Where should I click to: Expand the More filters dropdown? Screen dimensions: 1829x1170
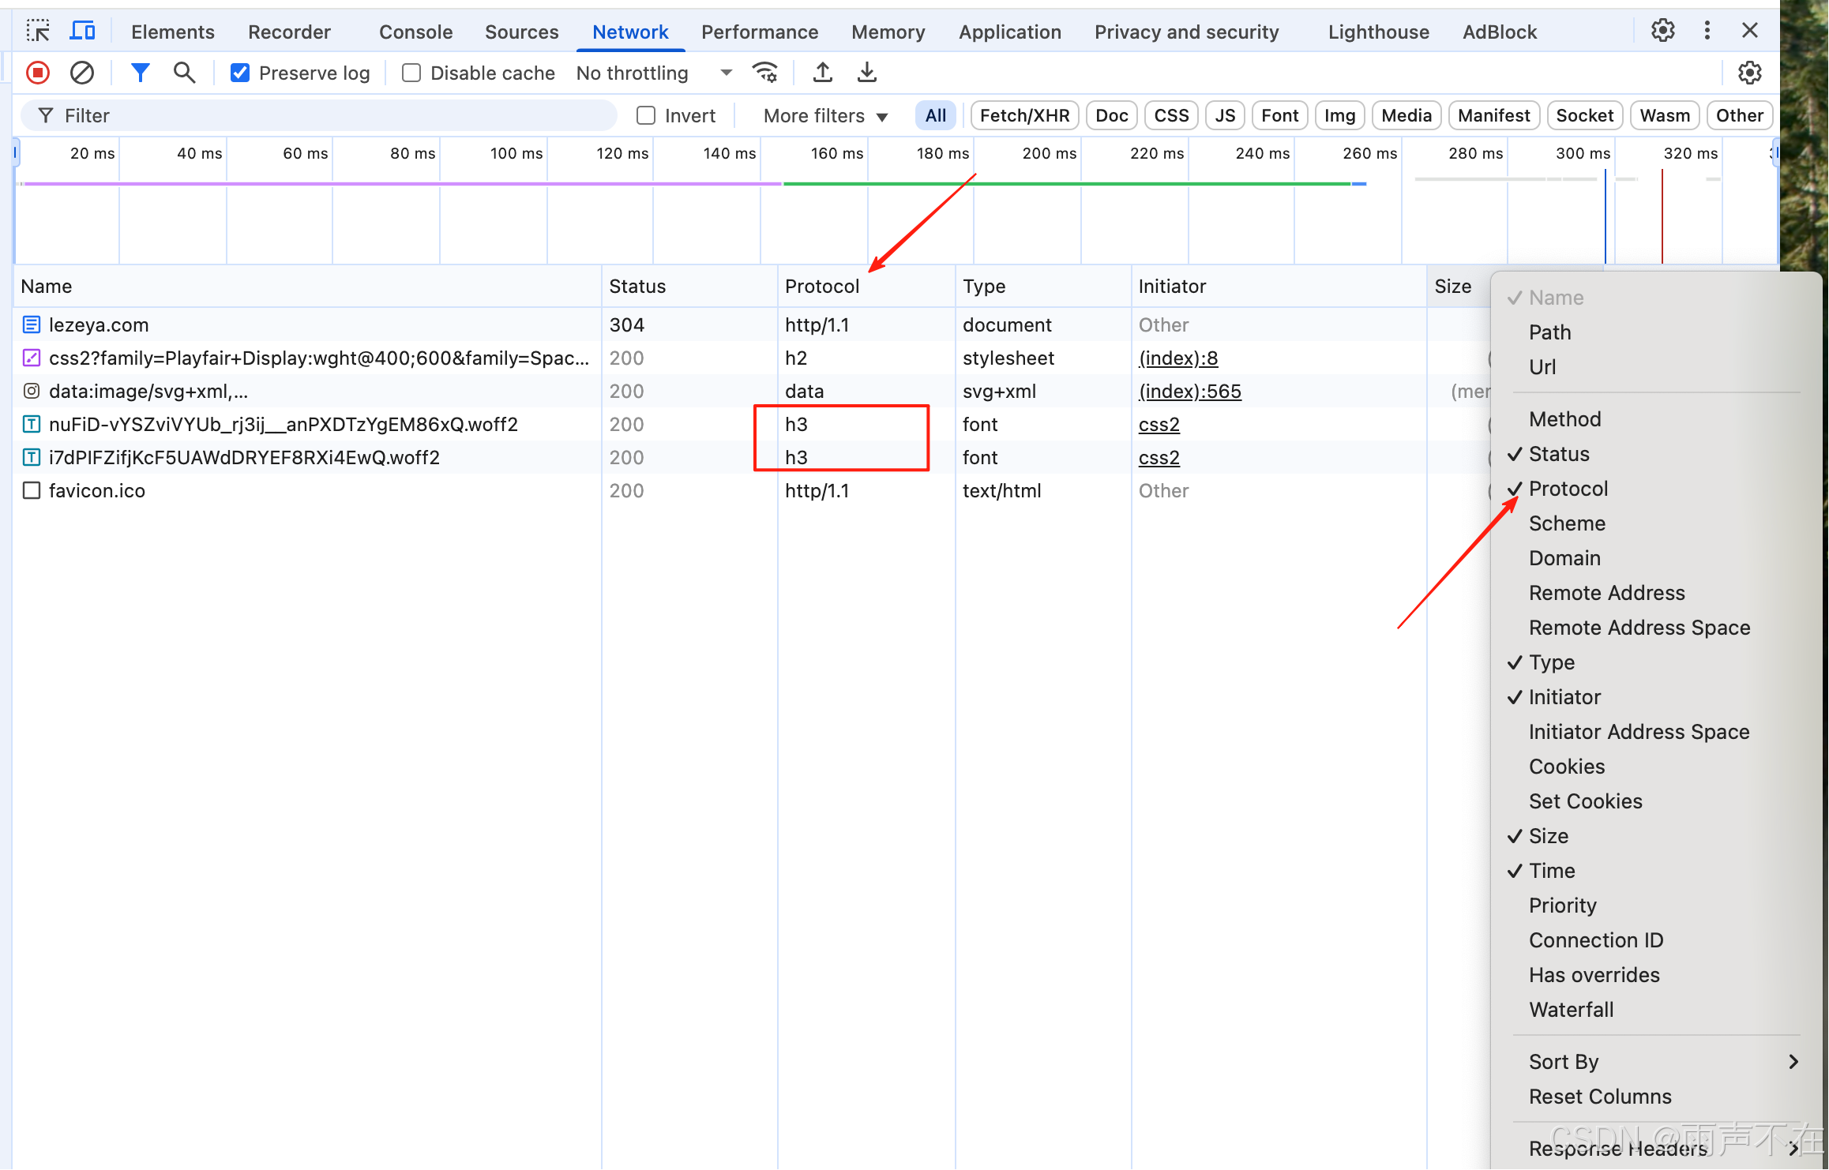click(824, 115)
